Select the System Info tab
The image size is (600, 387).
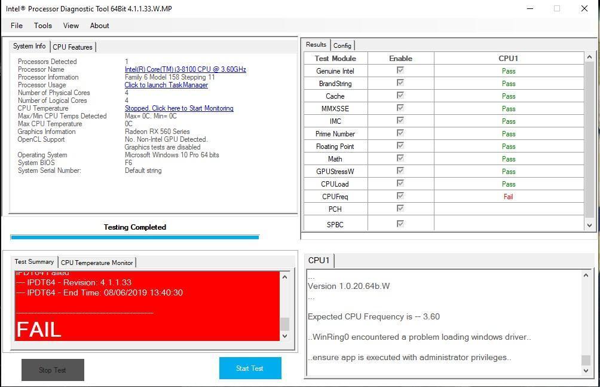tap(29, 46)
